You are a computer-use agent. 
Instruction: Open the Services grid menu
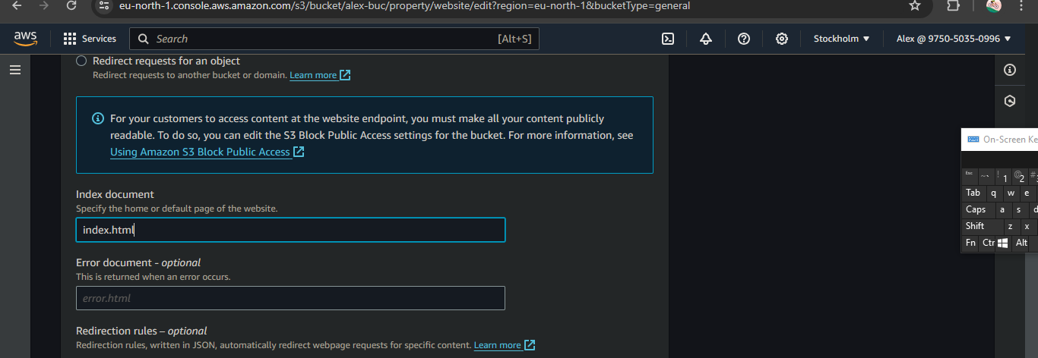point(90,39)
